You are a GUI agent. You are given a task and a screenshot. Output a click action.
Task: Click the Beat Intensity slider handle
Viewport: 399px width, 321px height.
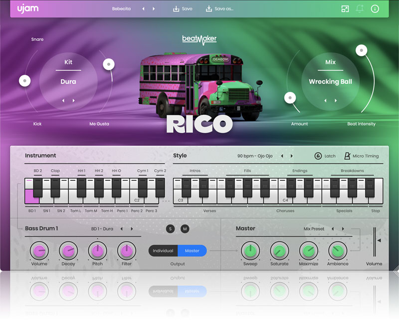pos(361,50)
